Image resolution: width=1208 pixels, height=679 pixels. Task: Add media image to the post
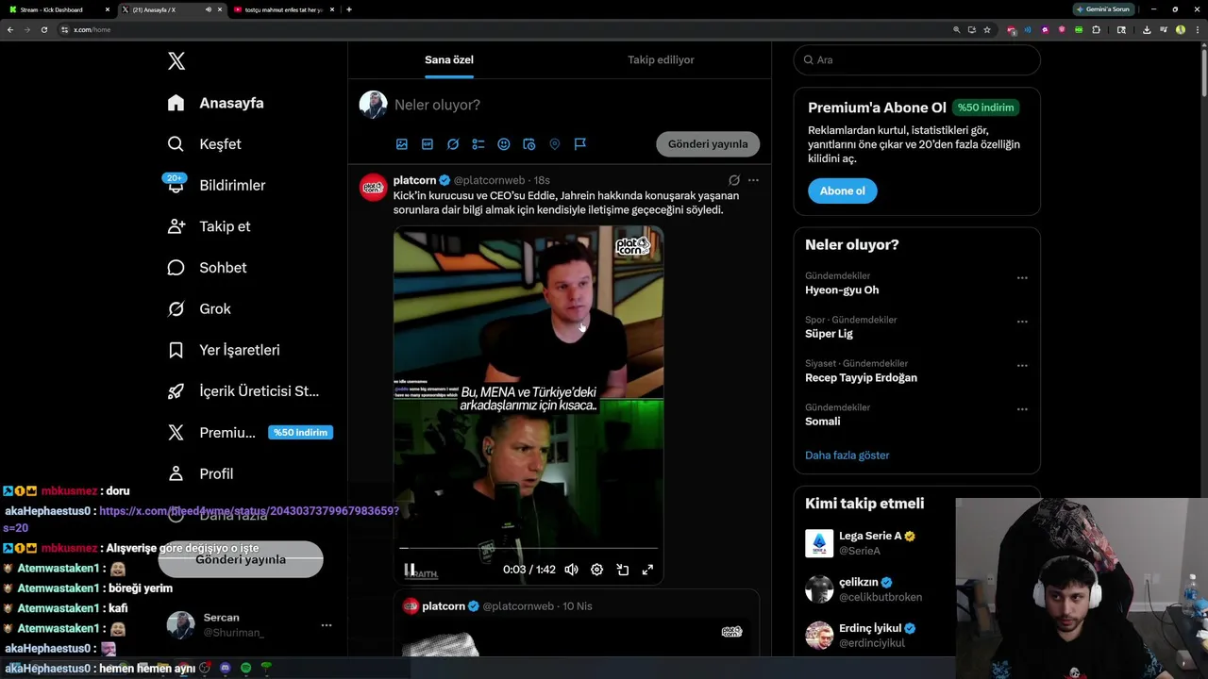[402, 144]
